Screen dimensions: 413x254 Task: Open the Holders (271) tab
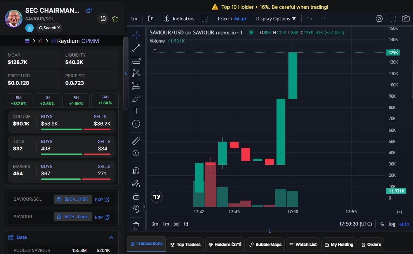pos(225,245)
